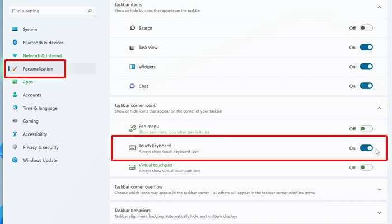This screenshot has width=392, height=224.
Task: Expand the Taskbar behaviors chevron
Action: tap(379, 213)
